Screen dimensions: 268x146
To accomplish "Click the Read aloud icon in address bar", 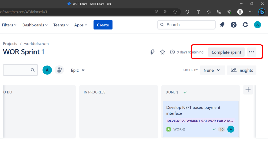I will click(x=156, y=12).
